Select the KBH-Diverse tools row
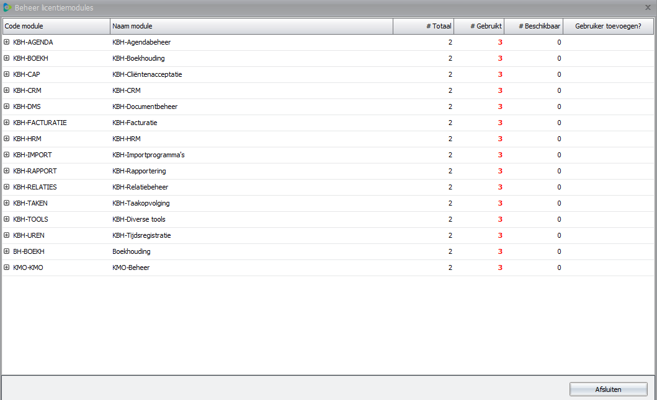Viewport: 657px width, 400px height. click(x=139, y=219)
